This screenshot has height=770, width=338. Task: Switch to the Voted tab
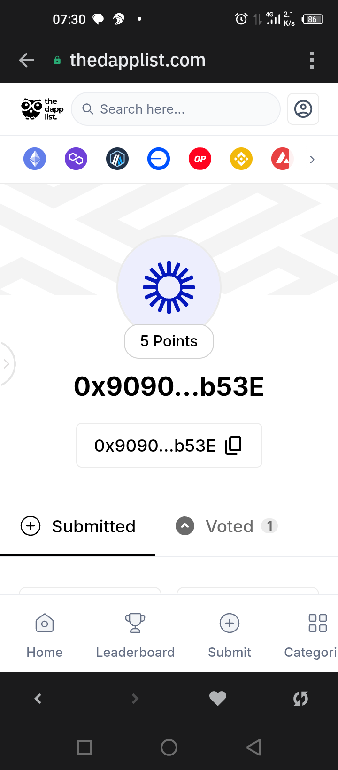coord(227,526)
